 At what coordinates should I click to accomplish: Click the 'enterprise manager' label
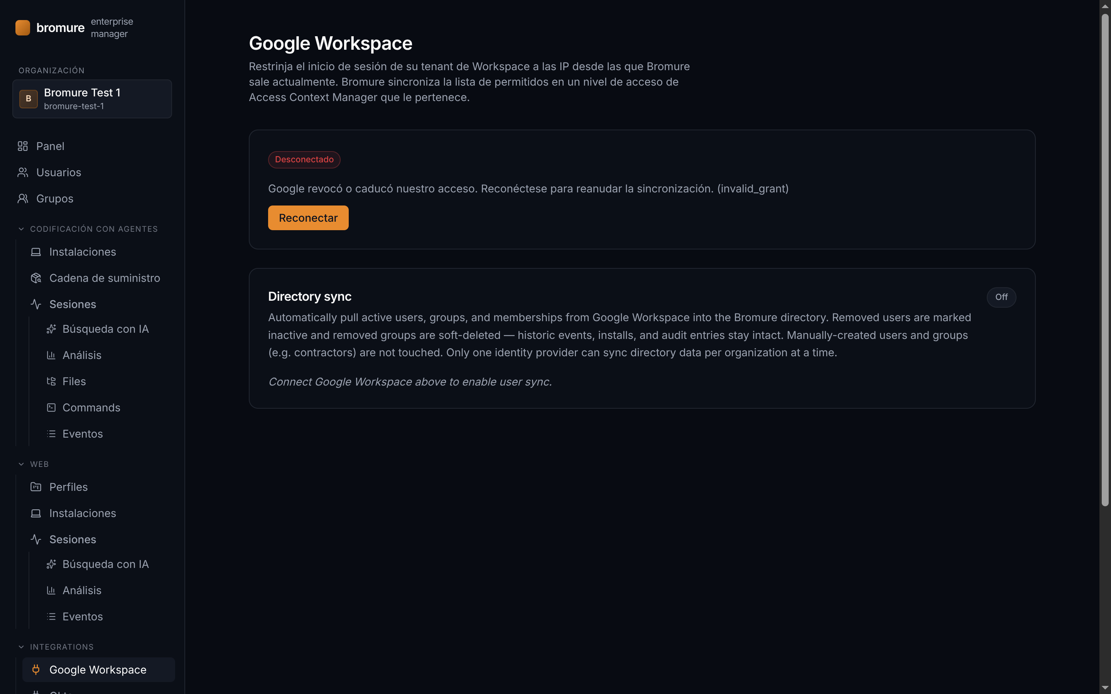[112, 27]
